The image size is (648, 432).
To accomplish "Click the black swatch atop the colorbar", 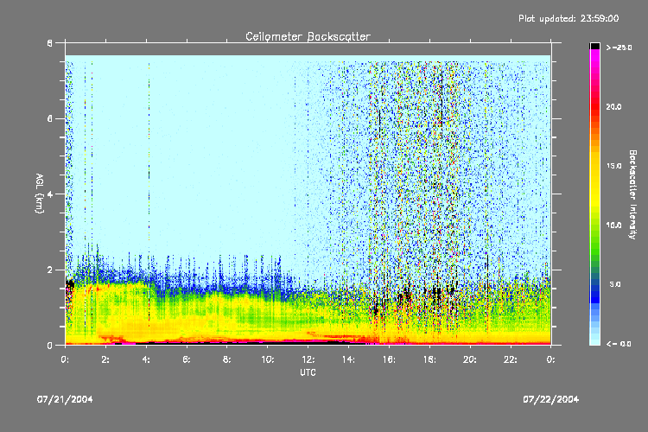I will (594, 46).
